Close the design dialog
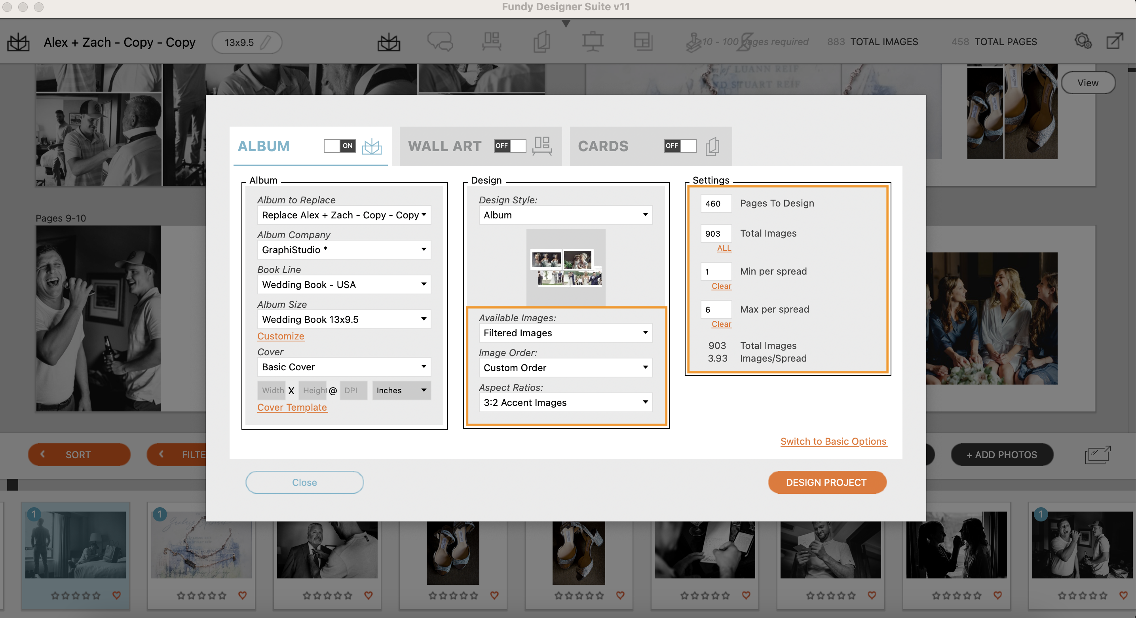Screen dimensions: 1136x618 [304, 482]
